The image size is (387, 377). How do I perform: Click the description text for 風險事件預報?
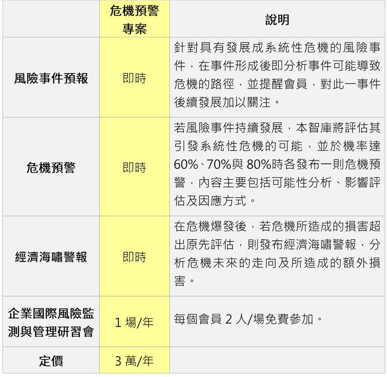coord(277,75)
